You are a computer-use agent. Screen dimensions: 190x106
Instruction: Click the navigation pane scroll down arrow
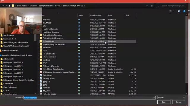click(x=35, y=93)
